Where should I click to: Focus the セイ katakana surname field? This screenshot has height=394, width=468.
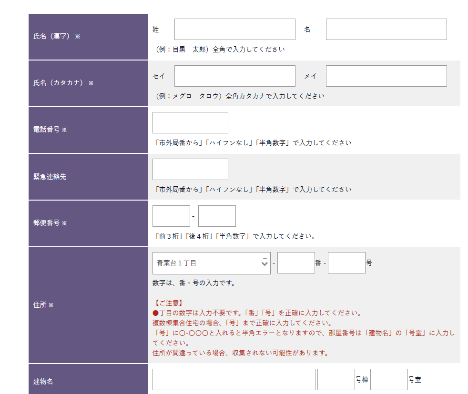pos(234,76)
